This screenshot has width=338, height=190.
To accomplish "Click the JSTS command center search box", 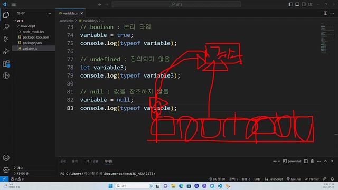I will coord(176,4).
